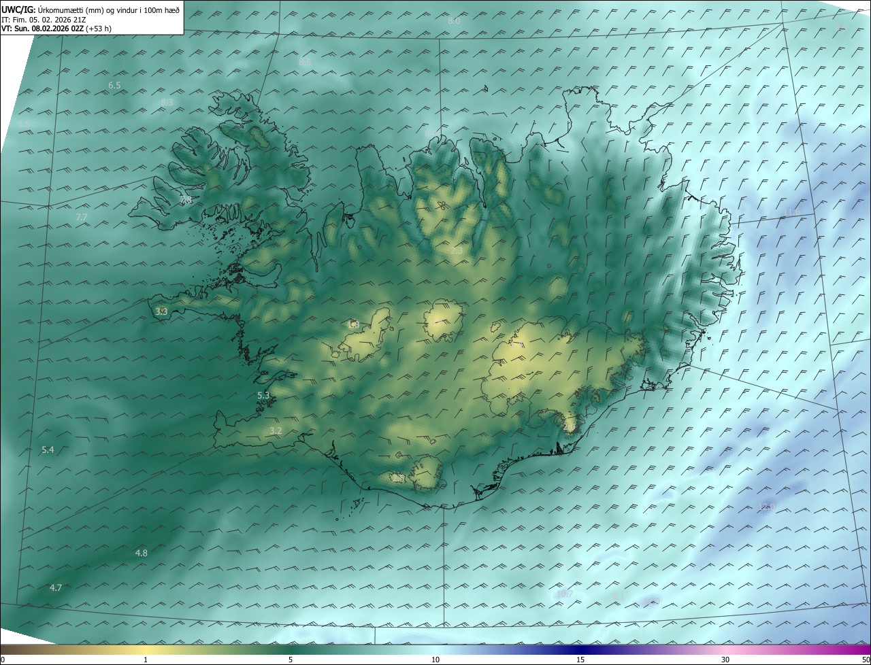
Task: Select the 6.5 precipitation value label
Action: click(x=114, y=86)
